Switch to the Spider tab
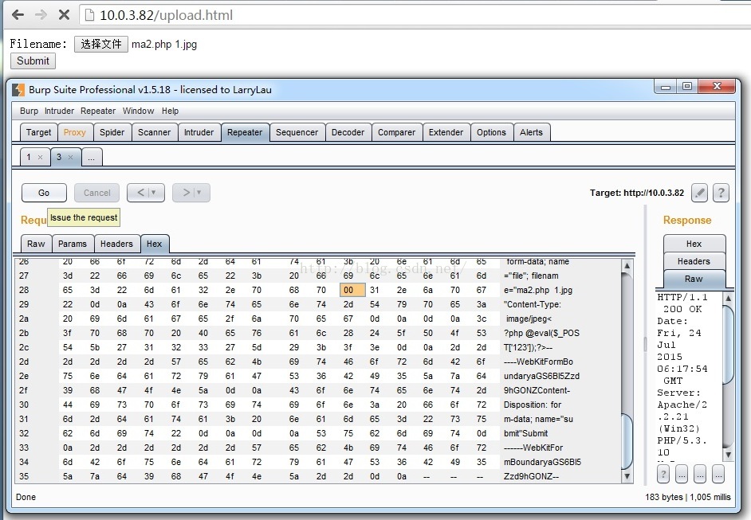751x520 pixels. (112, 132)
